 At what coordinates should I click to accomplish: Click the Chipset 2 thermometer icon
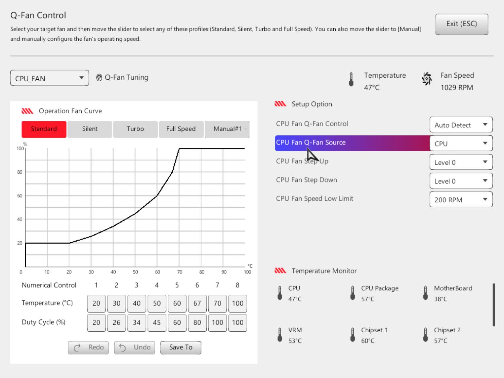tap(425, 335)
